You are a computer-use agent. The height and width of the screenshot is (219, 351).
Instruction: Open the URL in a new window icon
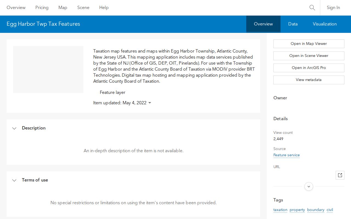pos(340,175)
